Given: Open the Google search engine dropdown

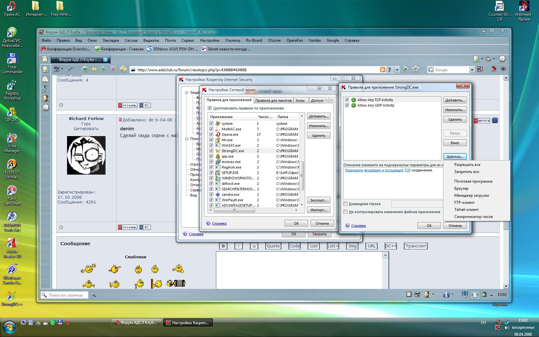Looking at the screenshot, I should pyautogui.click(x=472, y=70).
